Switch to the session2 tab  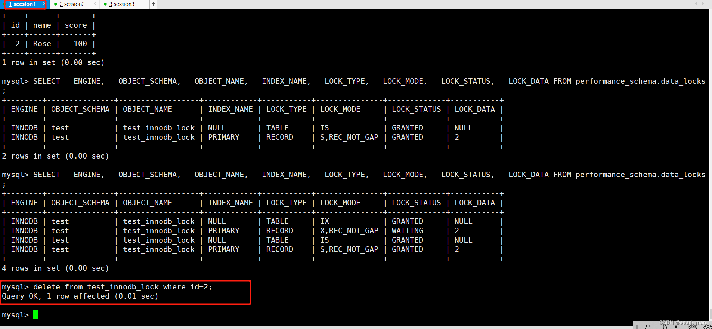[74, 4]
